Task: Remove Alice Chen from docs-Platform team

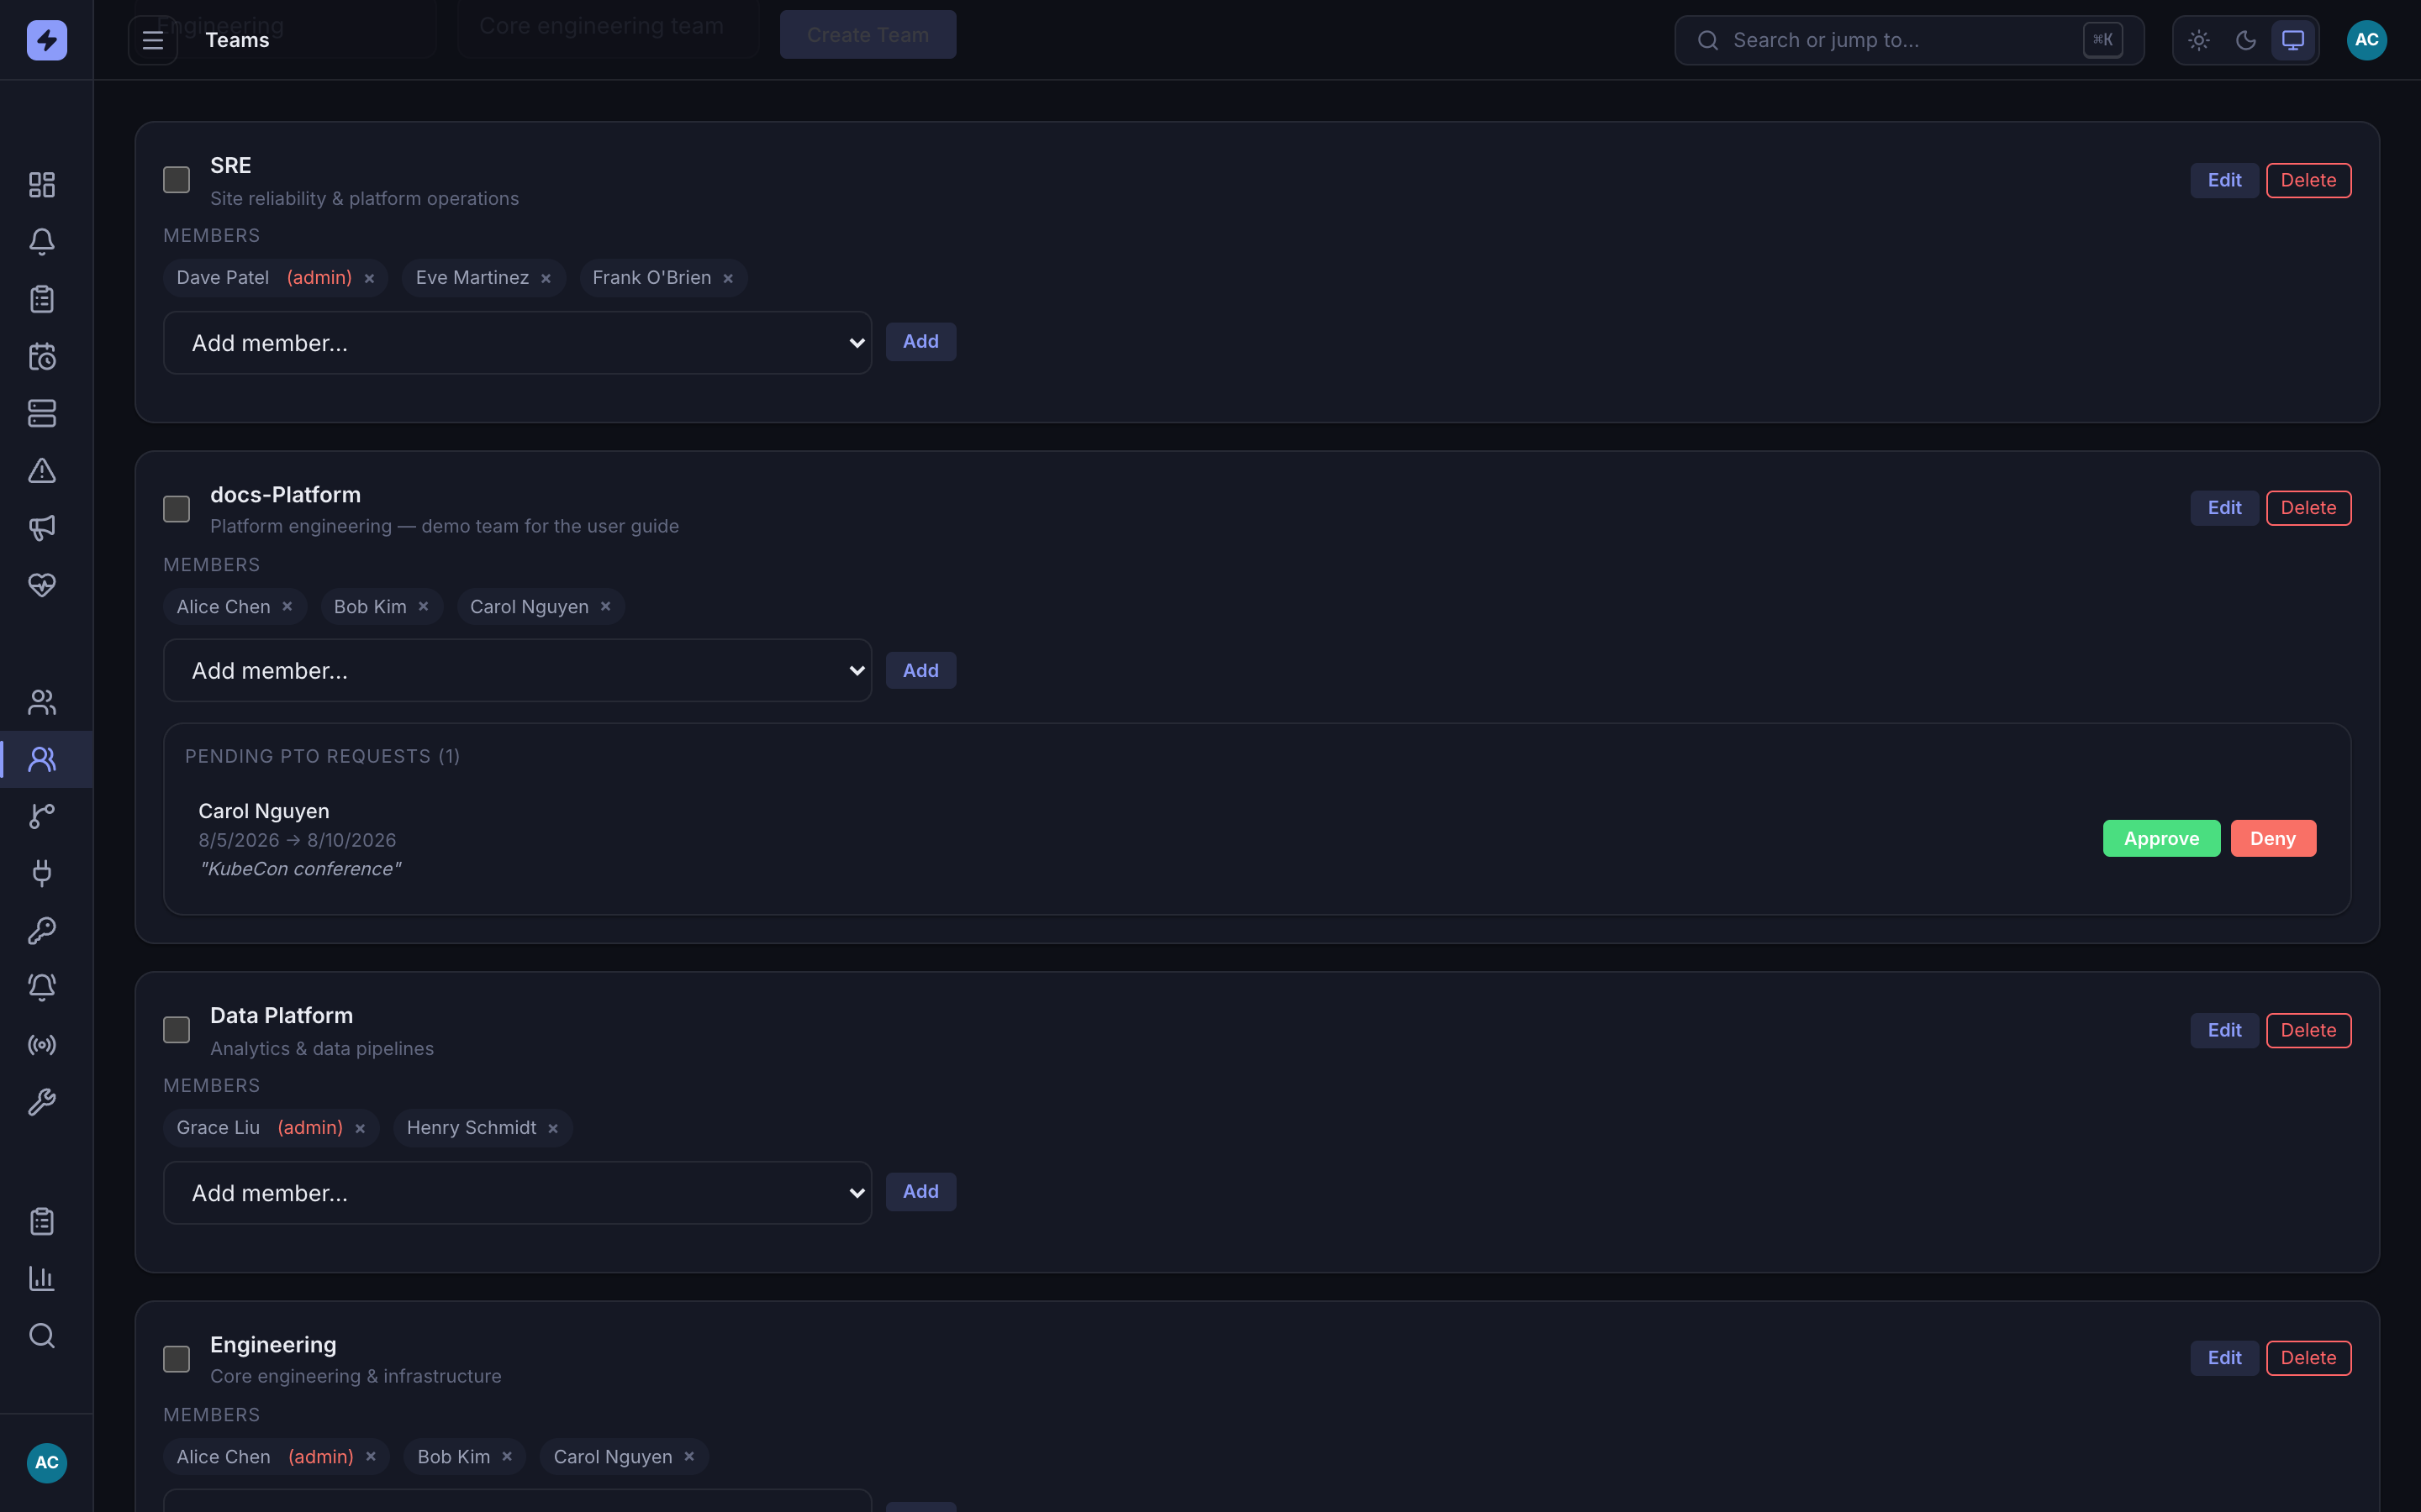Action: 287,607
